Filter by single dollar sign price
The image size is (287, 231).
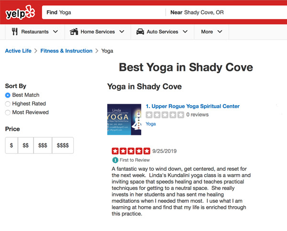pyautogui.click(x=11, y=145)
